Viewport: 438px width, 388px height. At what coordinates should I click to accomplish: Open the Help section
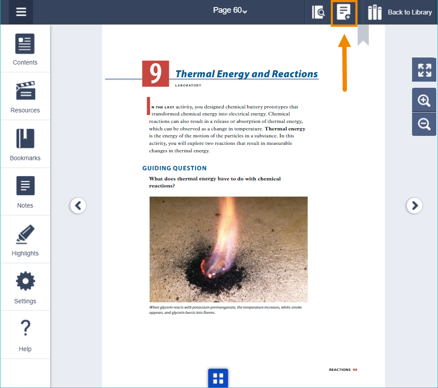tap(25, 335)
